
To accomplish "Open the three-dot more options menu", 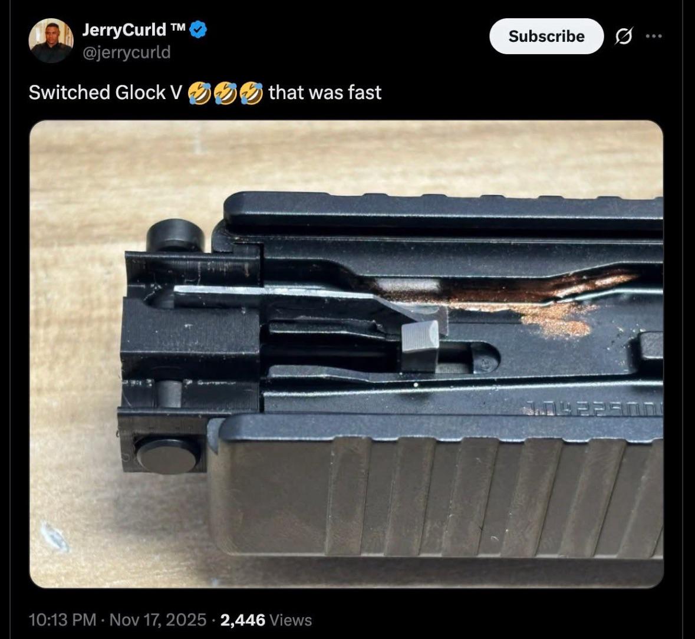I will [654, 37].
